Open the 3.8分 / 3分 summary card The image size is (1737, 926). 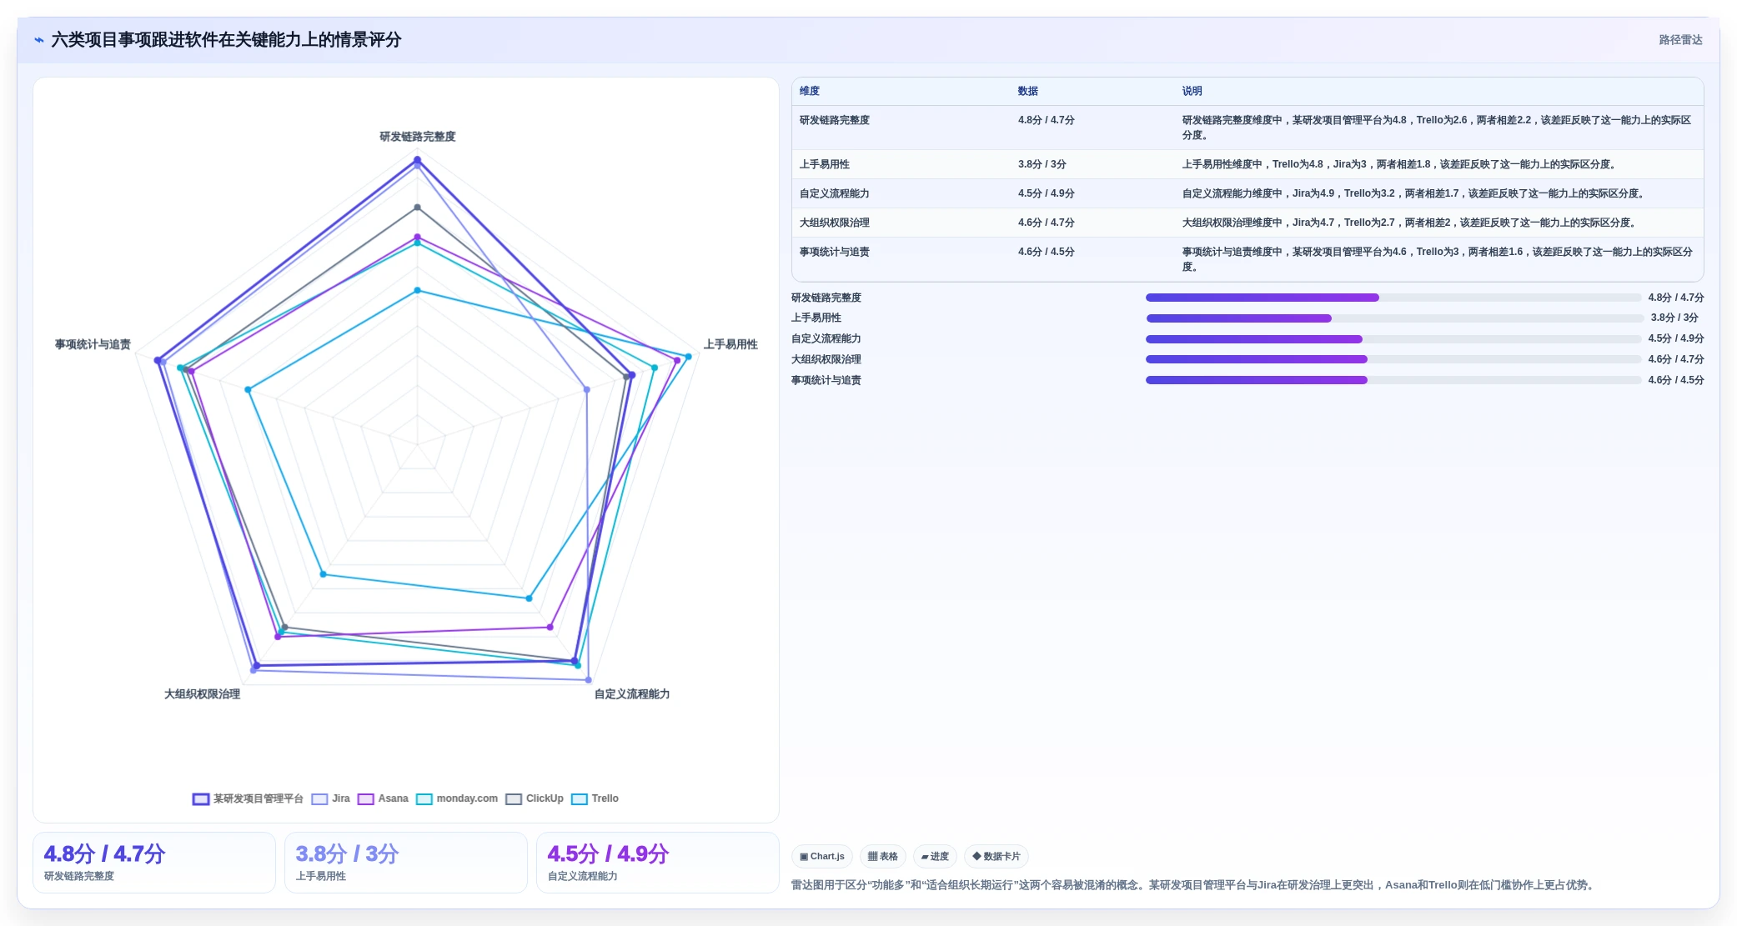click(x=406, y=863)
